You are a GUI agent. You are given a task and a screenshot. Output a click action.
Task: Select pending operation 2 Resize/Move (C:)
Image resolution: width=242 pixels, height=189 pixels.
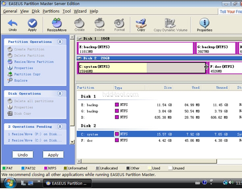click(35, 140)
